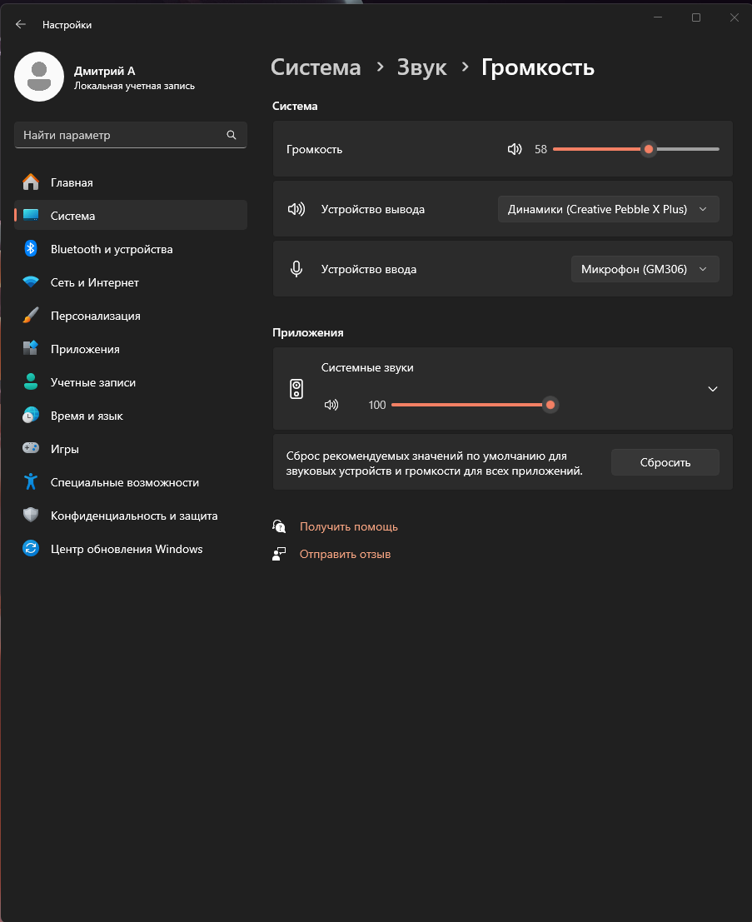Click the Найти параметр search field
The height and width of the screenshot is (922, 752).
(121, 135)
